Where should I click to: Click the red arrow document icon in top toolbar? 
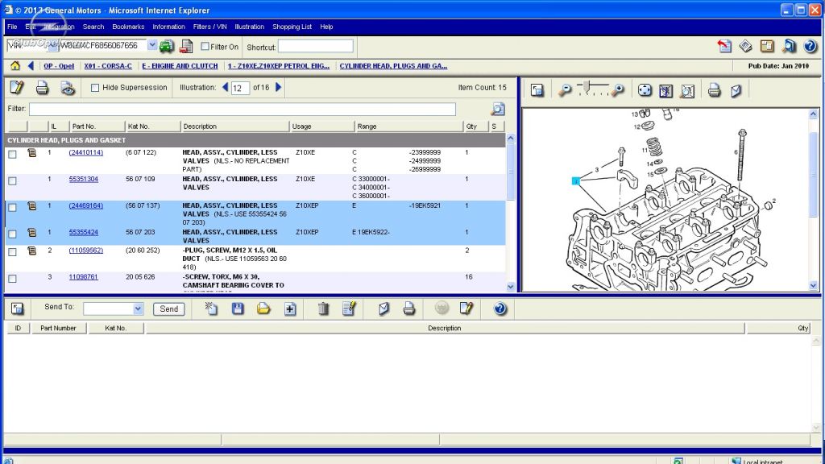724,46
